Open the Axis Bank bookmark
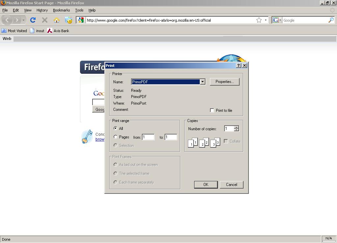337x243 pixels. (58, 31)
